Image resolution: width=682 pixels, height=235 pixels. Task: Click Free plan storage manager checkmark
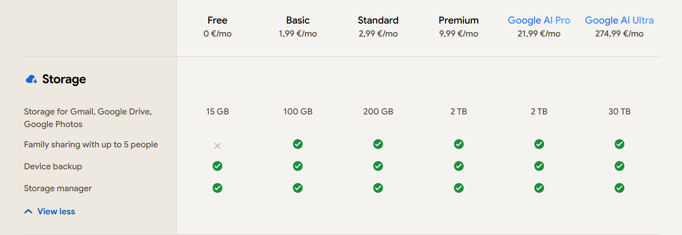click(x=217, y=188)
